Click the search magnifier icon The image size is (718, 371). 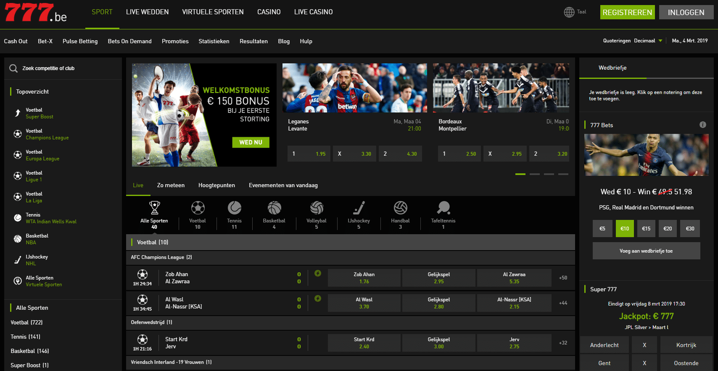[13, 68]
